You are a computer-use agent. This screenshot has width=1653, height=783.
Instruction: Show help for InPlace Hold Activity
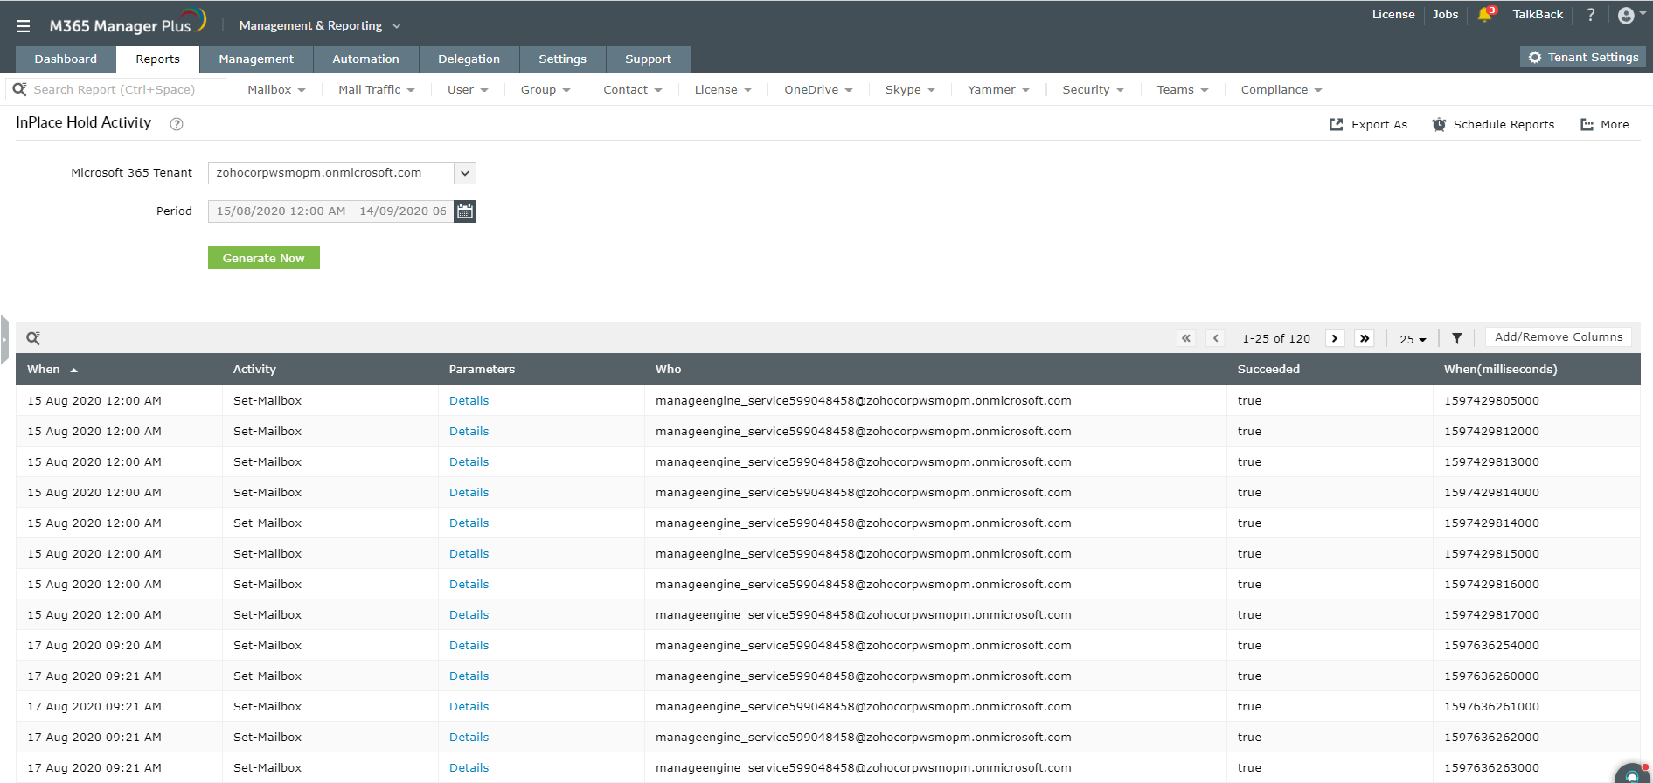pyautogui.click(x=177, y=124)
